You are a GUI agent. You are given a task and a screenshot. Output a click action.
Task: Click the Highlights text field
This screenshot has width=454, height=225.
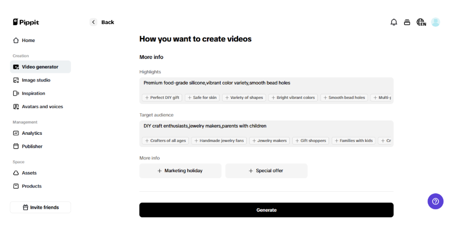[266, 83]
